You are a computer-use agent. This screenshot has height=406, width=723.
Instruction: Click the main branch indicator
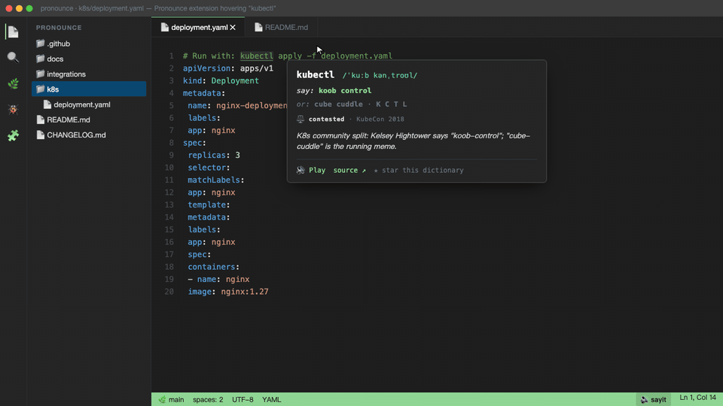pyautogui.click(x=171, y=399)
